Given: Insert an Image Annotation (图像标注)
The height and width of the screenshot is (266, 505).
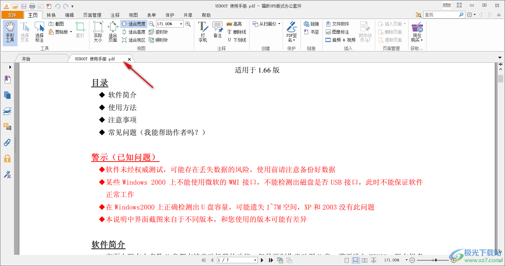Looking at the screenshot, I should [337, 32].
